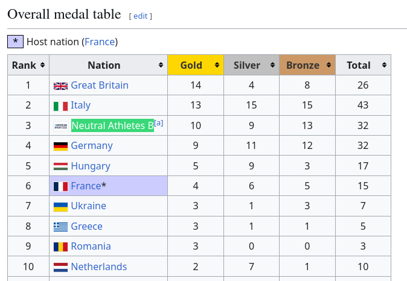
Task: Click the Italy flag icon
Action: pyautogui.click(x=60, y=106)
